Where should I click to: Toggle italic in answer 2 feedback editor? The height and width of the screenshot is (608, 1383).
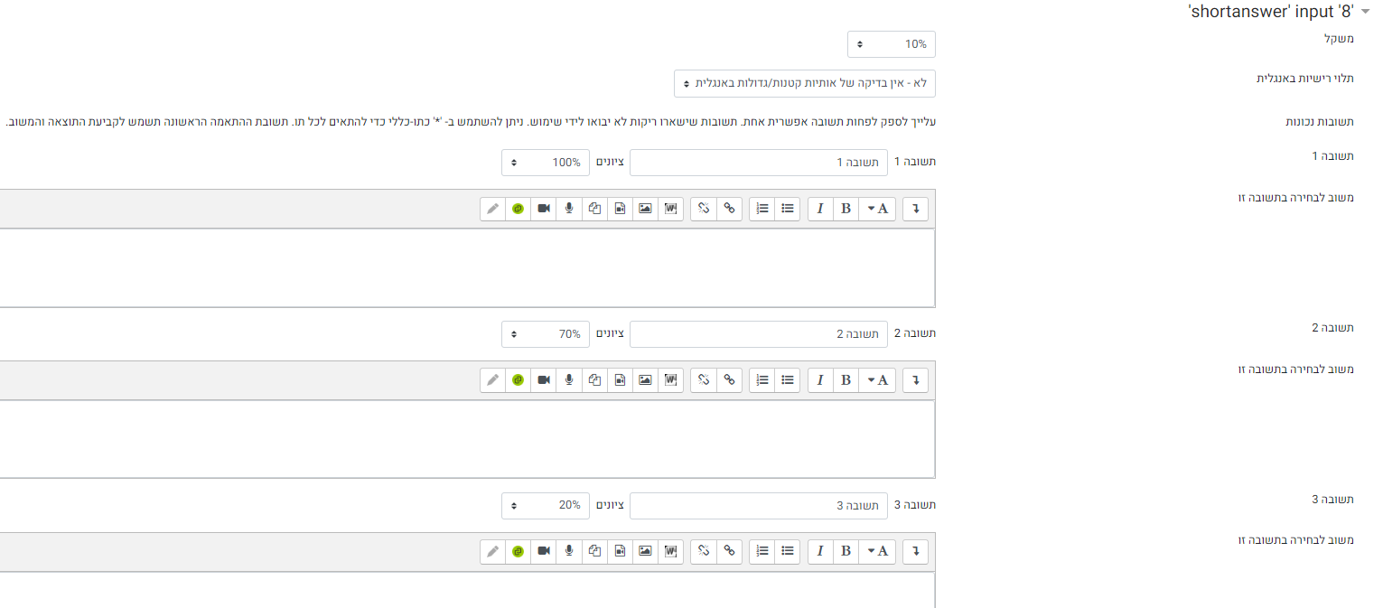point(820,380)
